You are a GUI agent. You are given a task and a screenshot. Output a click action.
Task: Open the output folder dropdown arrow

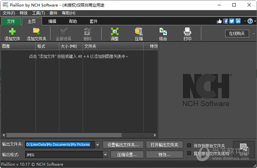tap(97, 145)
